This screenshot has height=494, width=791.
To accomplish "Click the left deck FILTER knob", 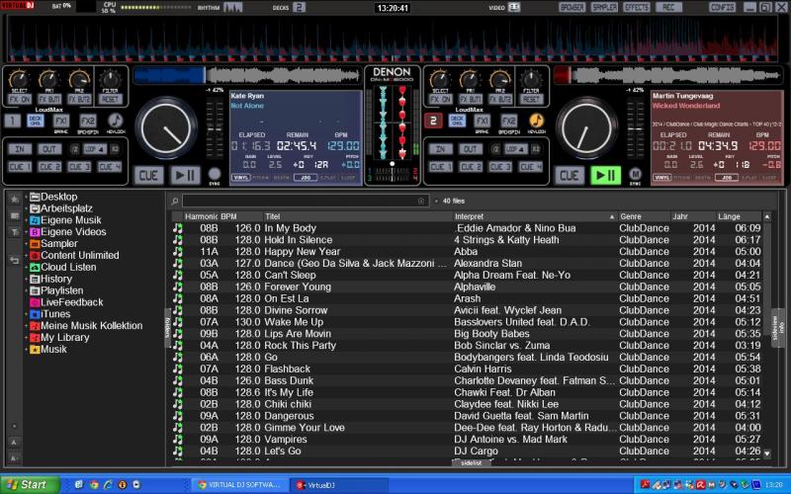I will pyautogui.click(x=110, y=79).
